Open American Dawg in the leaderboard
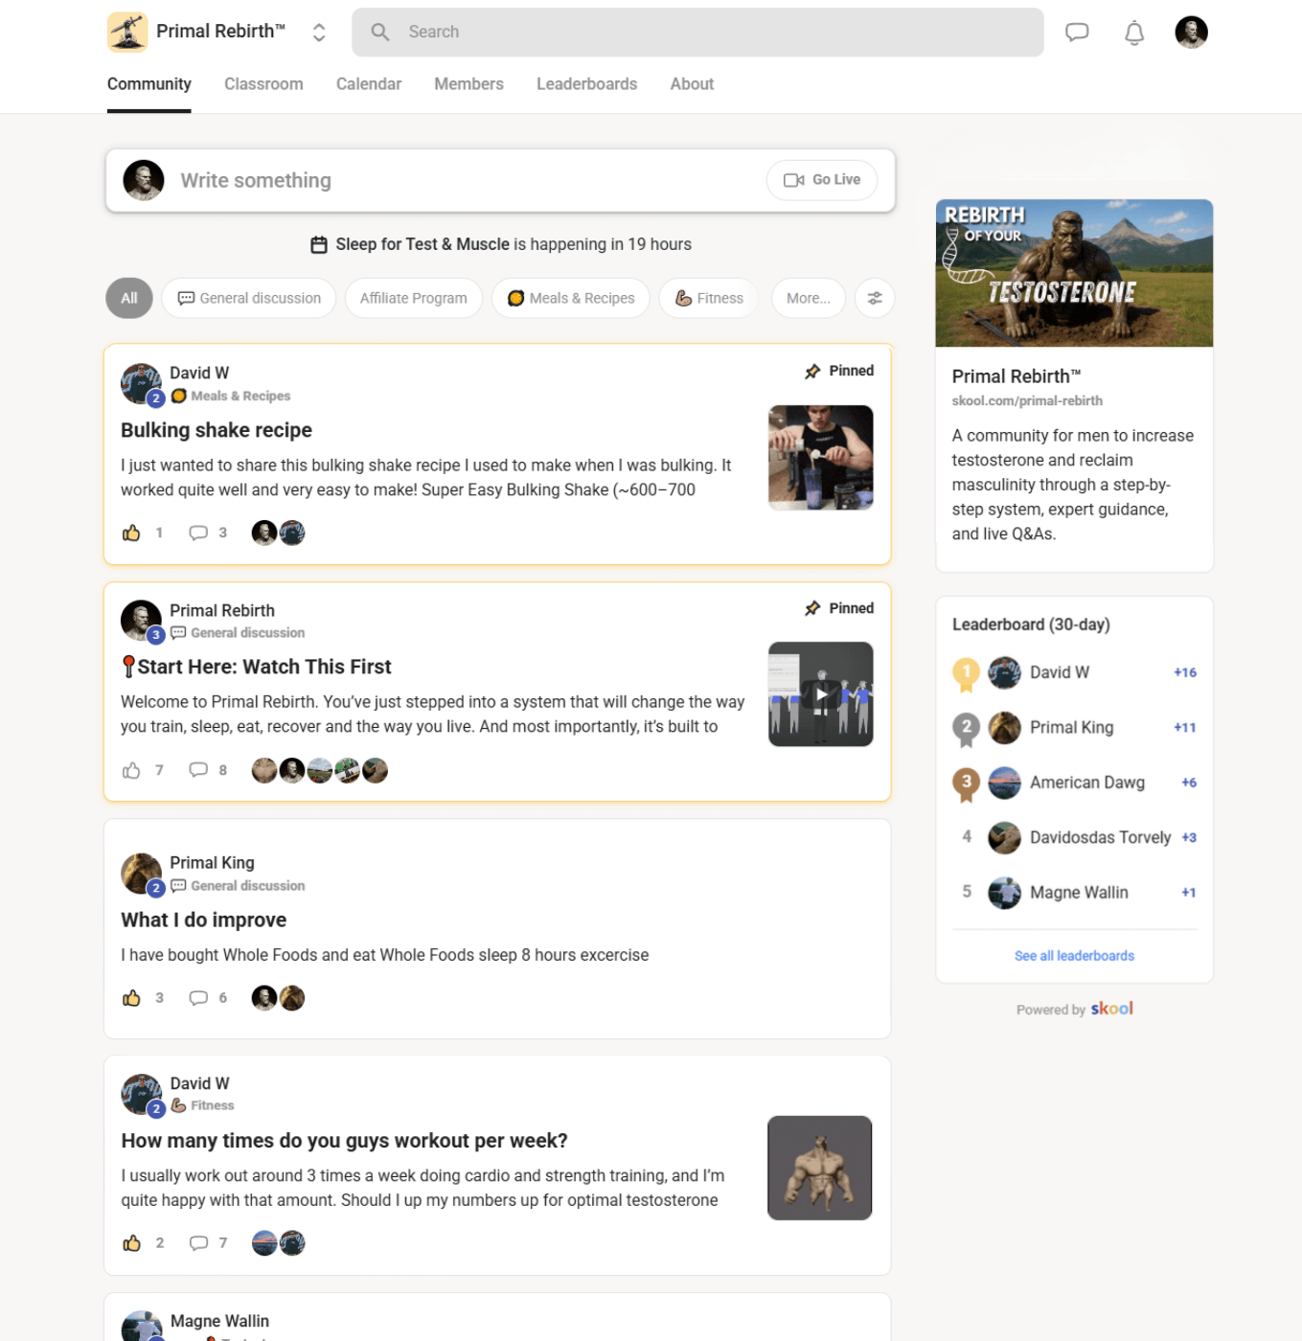 (x=1087, y=783)
